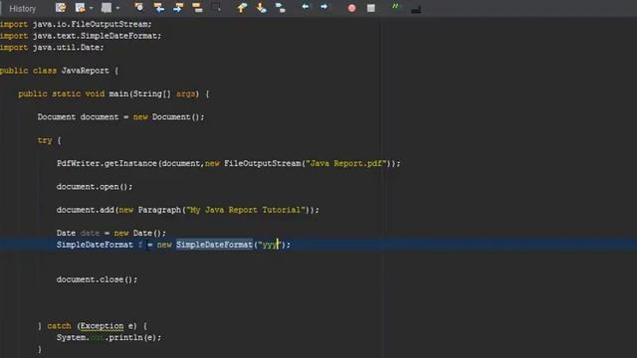This screenshot has height=358, width=637.
Task: Open the Forward navigation dropdown arrow
Action: pos(117,8)
